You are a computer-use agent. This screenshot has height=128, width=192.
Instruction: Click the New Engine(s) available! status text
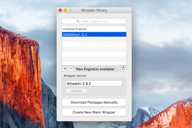tap(95, 69)
